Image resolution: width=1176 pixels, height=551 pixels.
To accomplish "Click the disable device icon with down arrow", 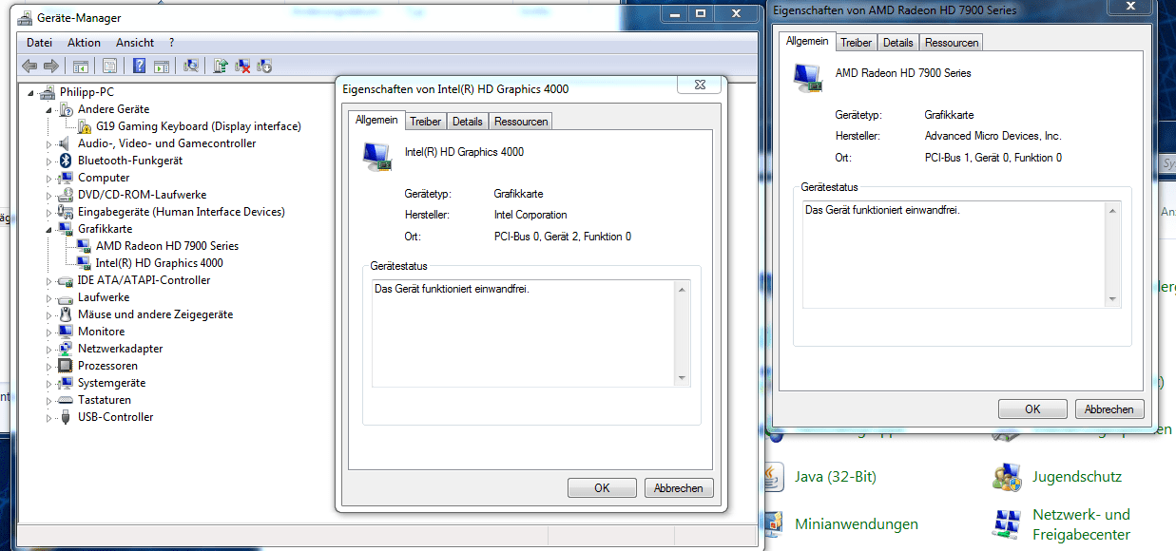I will click(x=265, y=66).
